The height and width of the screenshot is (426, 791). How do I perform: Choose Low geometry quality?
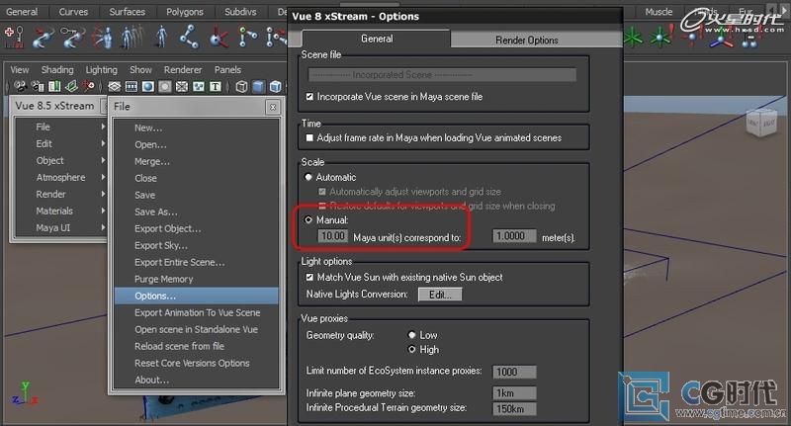[412, 335]
